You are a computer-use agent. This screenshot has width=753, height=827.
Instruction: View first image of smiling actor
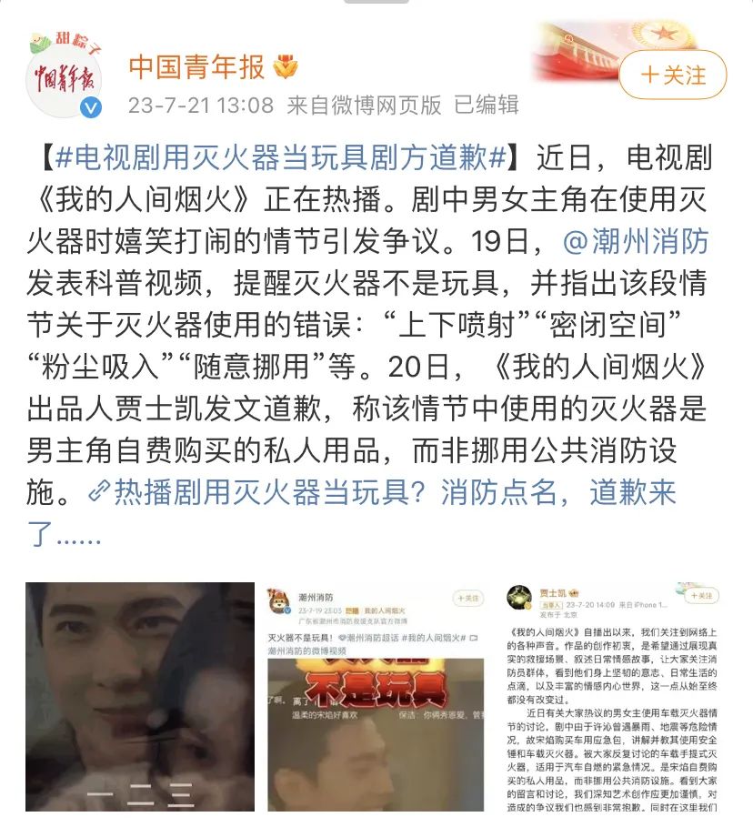click(x=140, y=697)
